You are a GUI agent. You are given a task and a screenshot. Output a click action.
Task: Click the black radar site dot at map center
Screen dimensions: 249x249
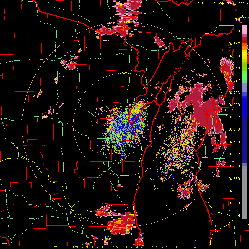[124, 124]
